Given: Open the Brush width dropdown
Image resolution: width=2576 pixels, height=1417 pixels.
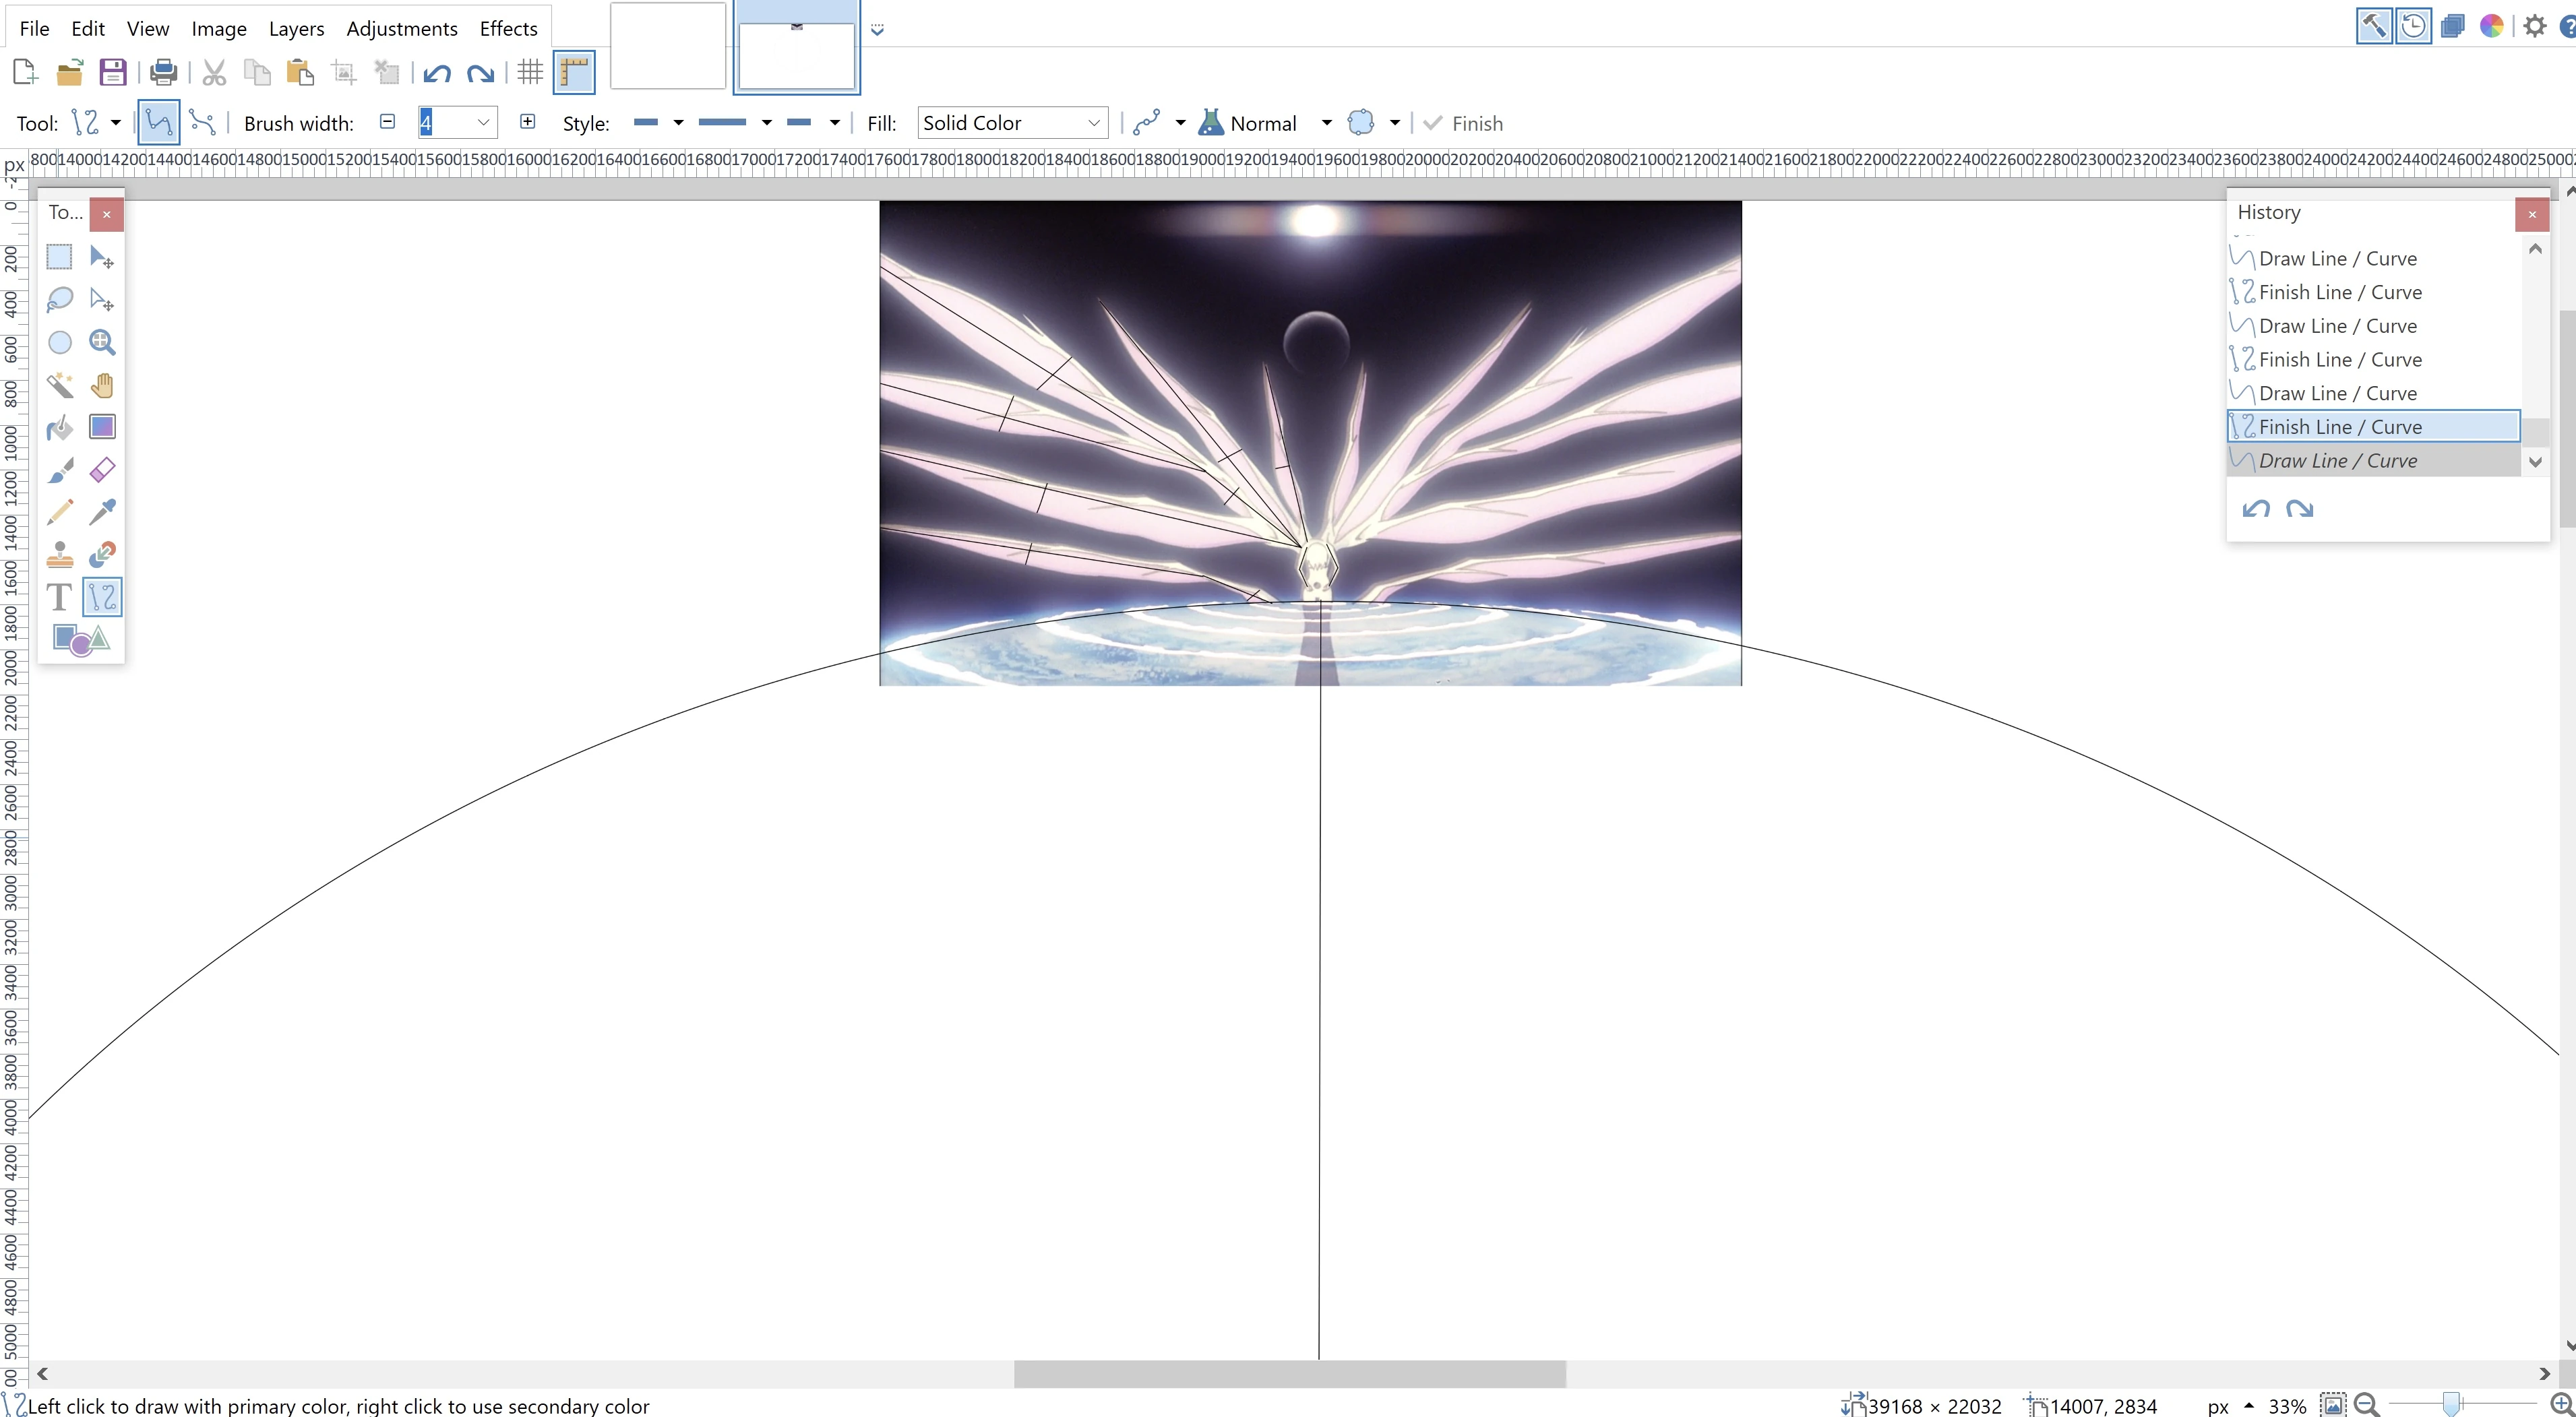Looking at the screenshot, I should click(x=483, y=123).
